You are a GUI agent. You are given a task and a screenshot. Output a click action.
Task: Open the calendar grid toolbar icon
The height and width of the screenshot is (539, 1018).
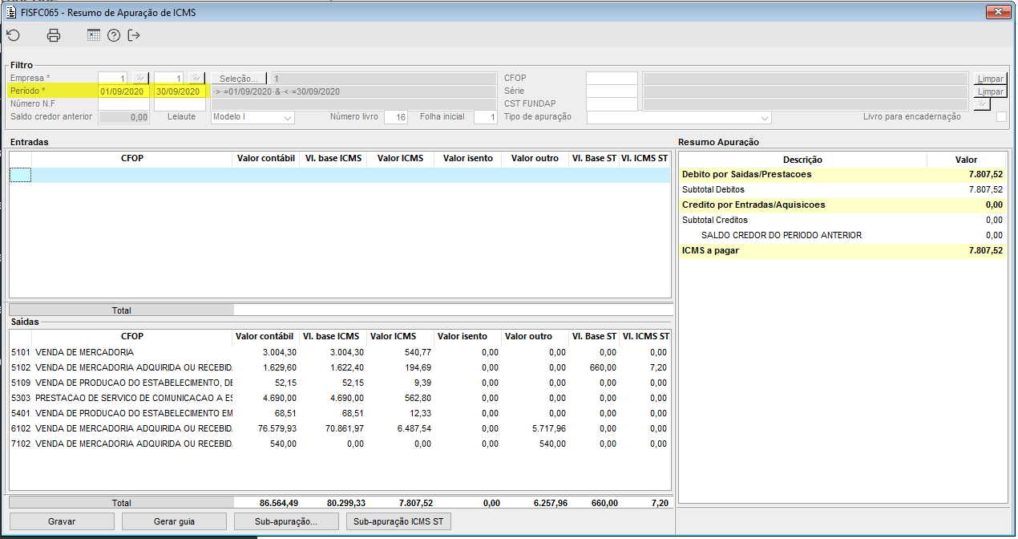point(94,35)
